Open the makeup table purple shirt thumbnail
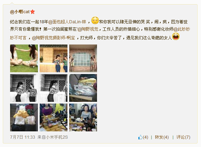 coord(54,117)
